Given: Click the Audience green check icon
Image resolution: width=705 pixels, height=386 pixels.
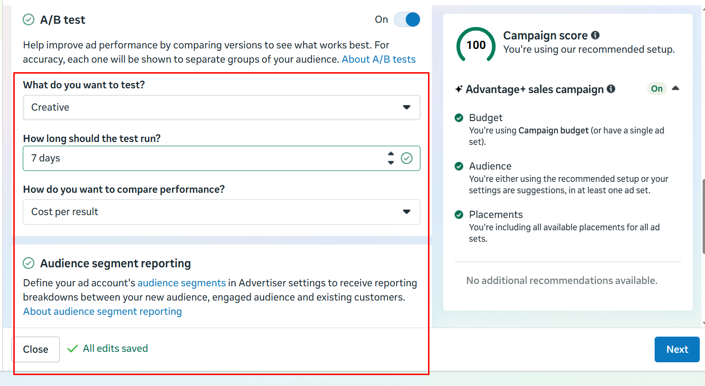Looking at the screenshot, I should pyautogui.click(x=459, y=166).
